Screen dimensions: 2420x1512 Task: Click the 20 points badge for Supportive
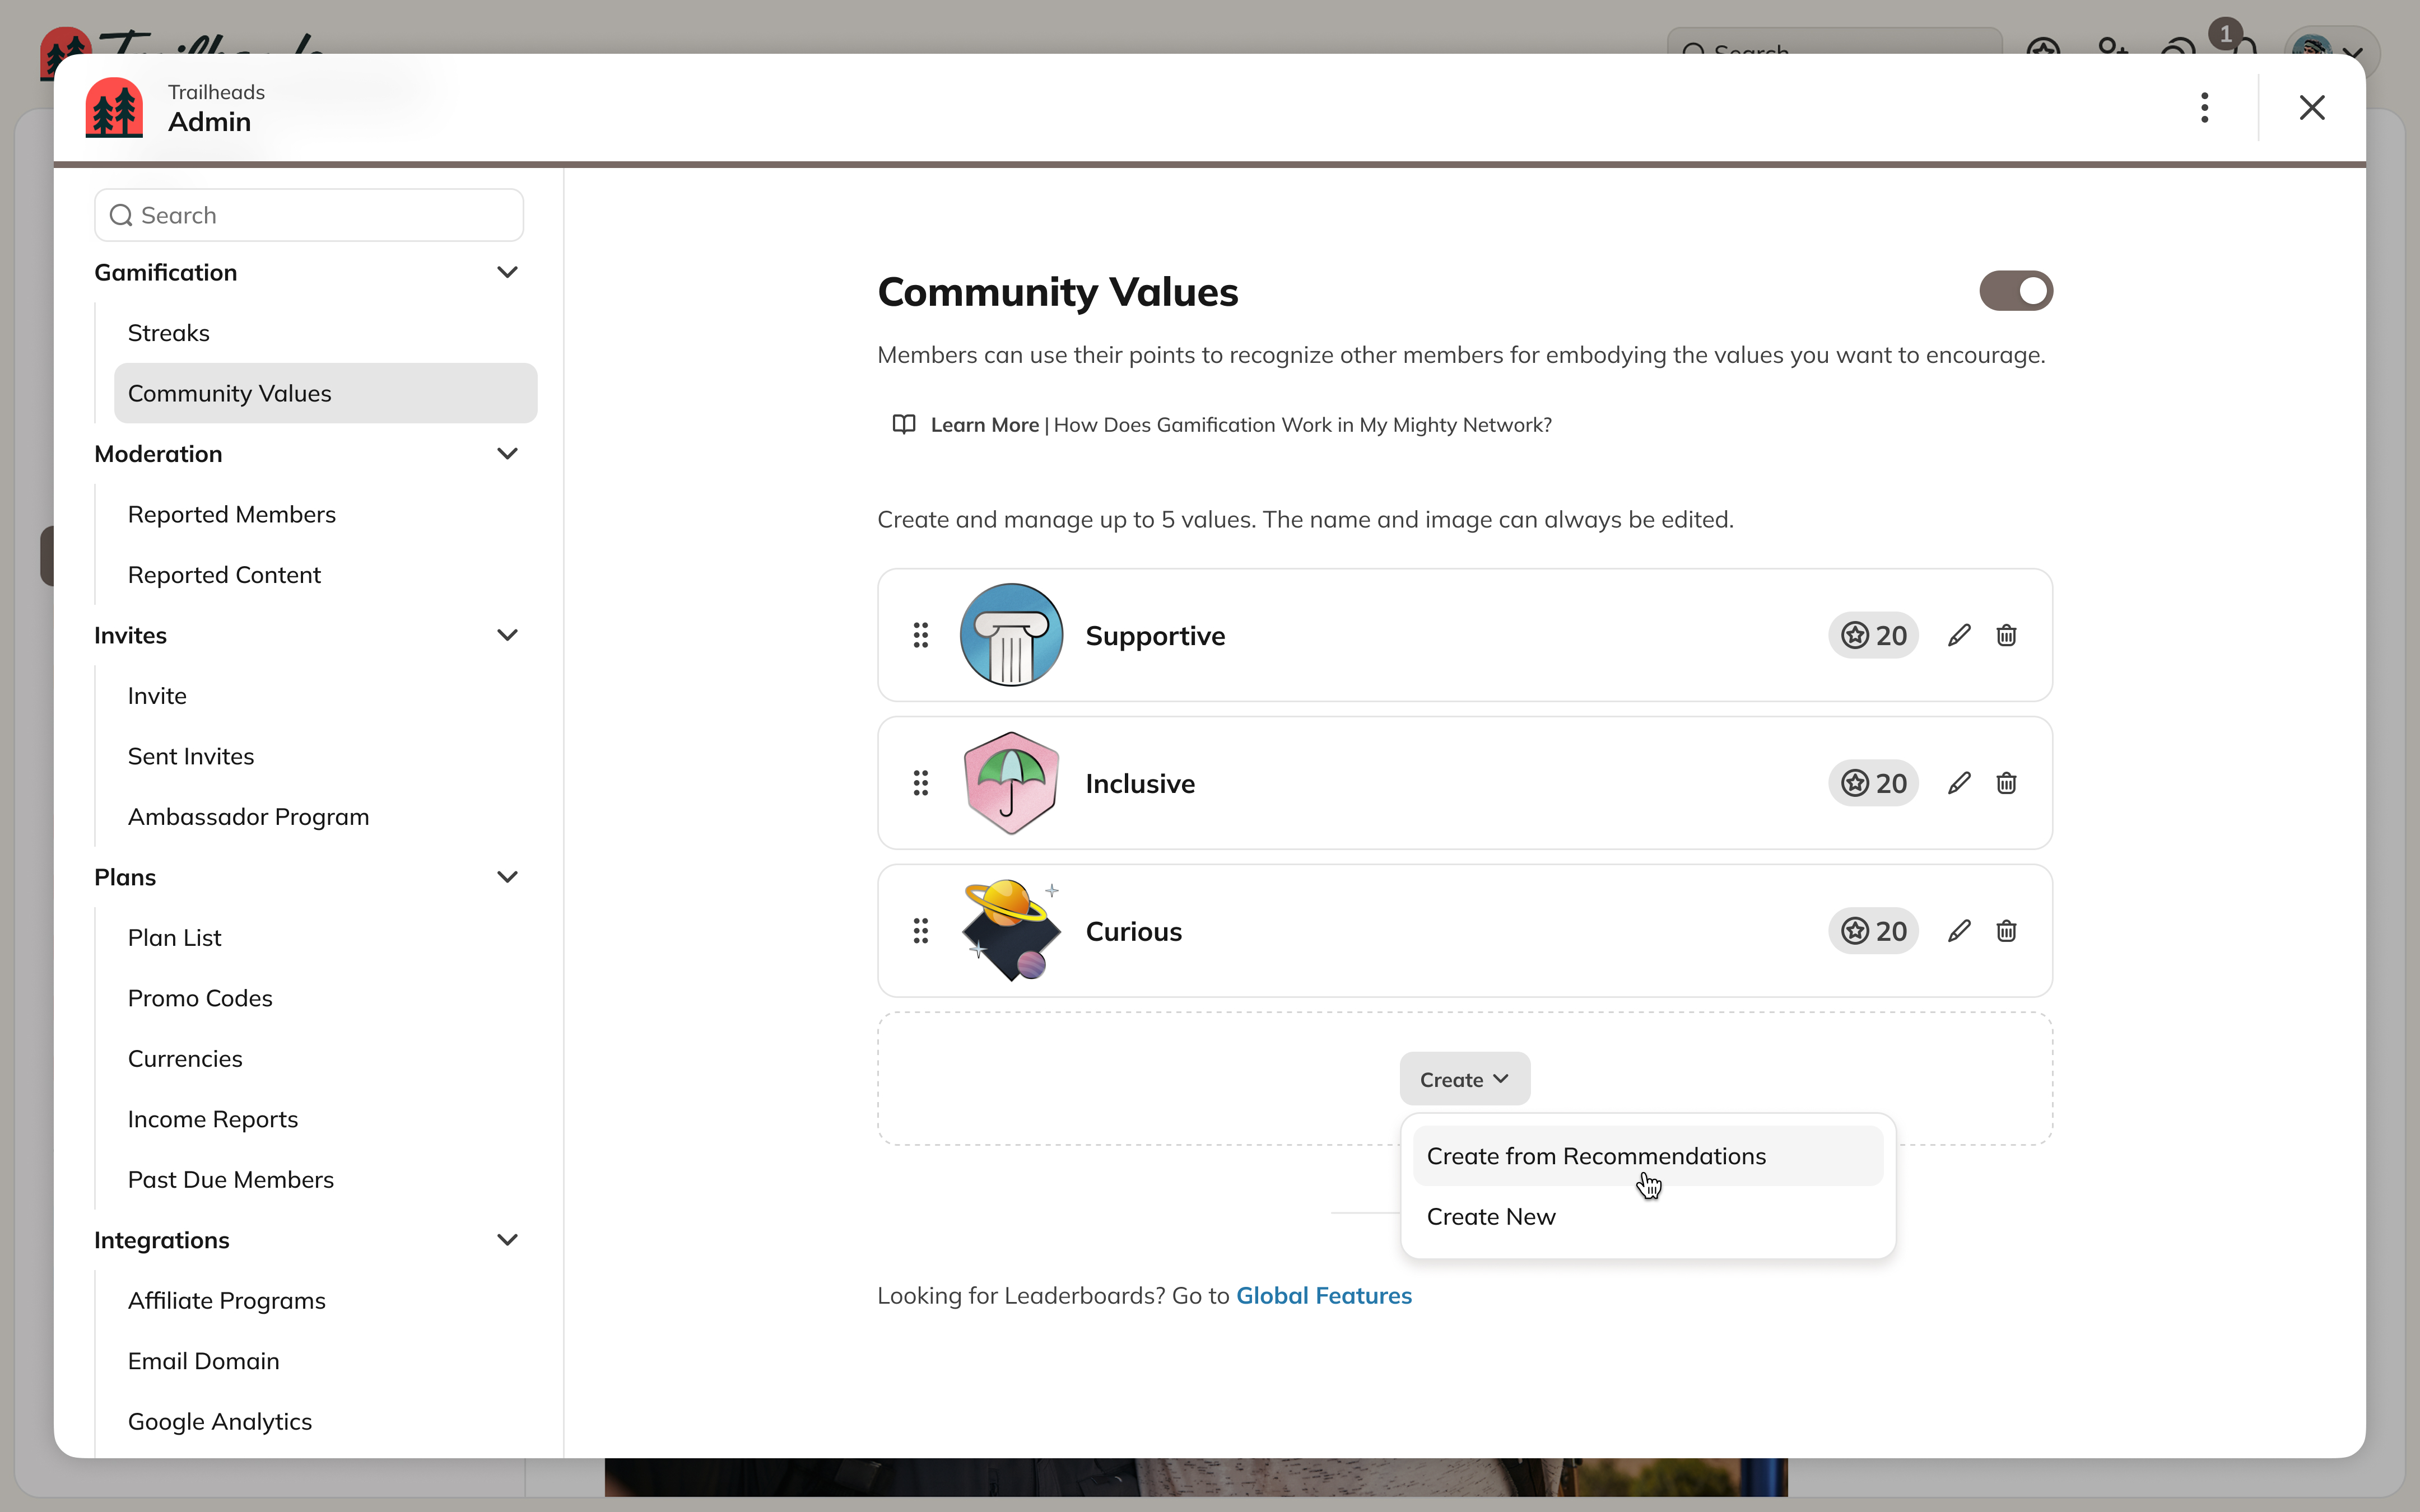tap(1873, 635)
